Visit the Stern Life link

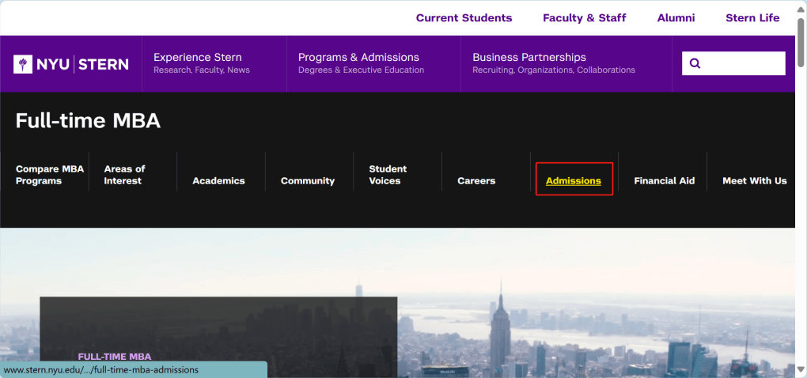(x=752, y=18)
